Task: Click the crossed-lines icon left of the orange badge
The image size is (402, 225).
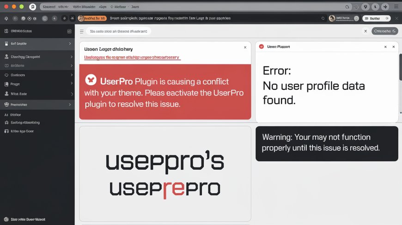Action: tap(72, 18)
